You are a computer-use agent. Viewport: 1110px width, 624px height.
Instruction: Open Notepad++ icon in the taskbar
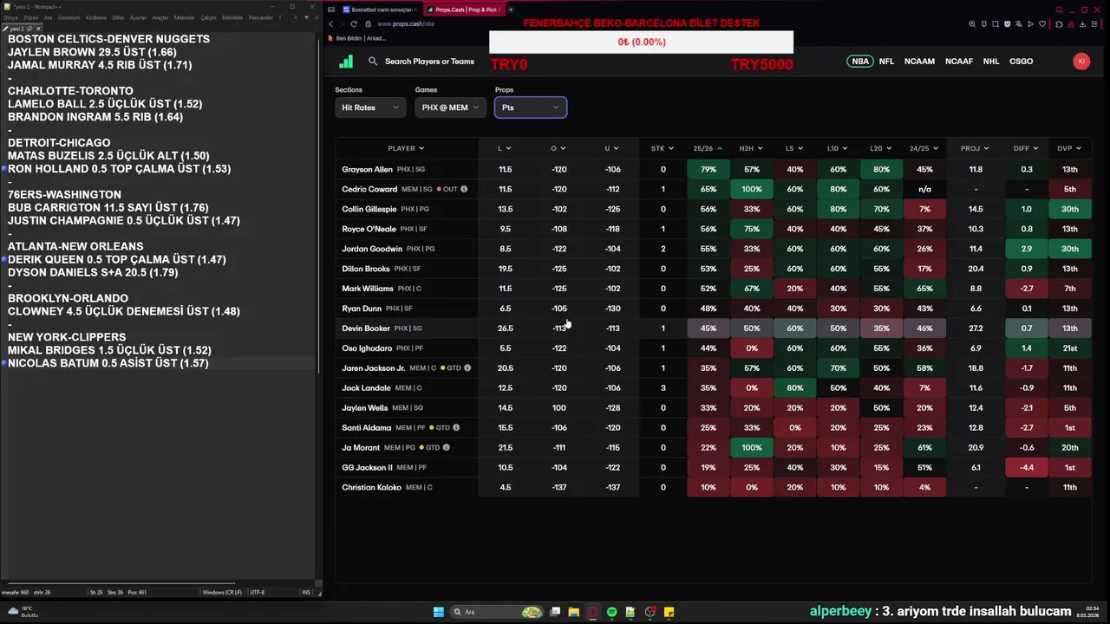click(630, 612)
